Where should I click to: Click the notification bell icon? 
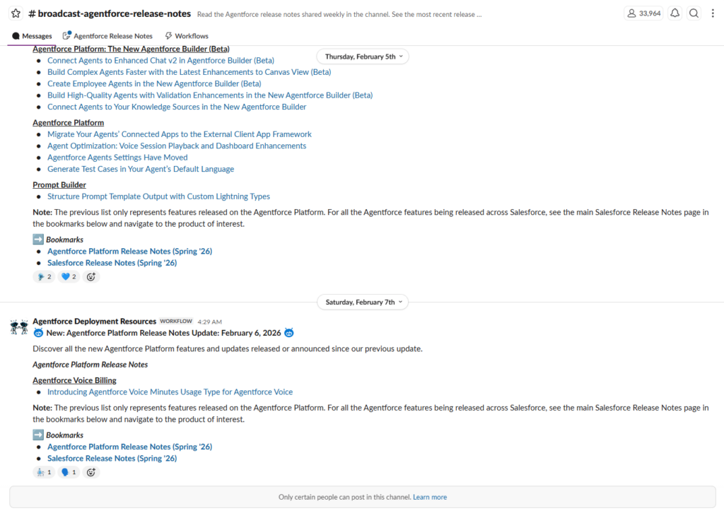tap(675, 13)
